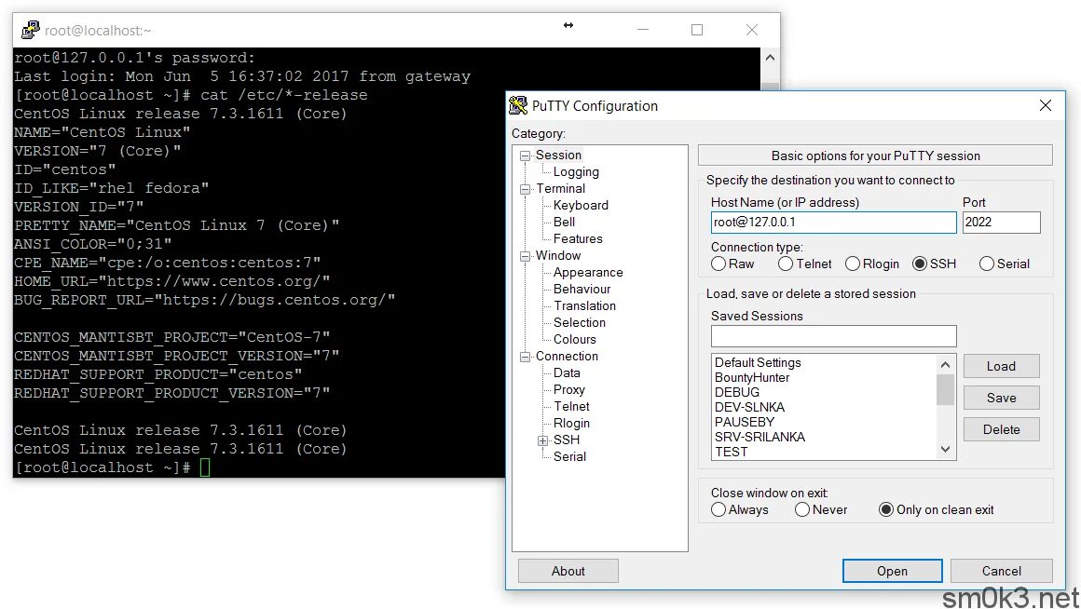Minimize the root@localhost terminal window
Image resolution: width=1081 pixels, height=609 pixels.
coord(642,30)
